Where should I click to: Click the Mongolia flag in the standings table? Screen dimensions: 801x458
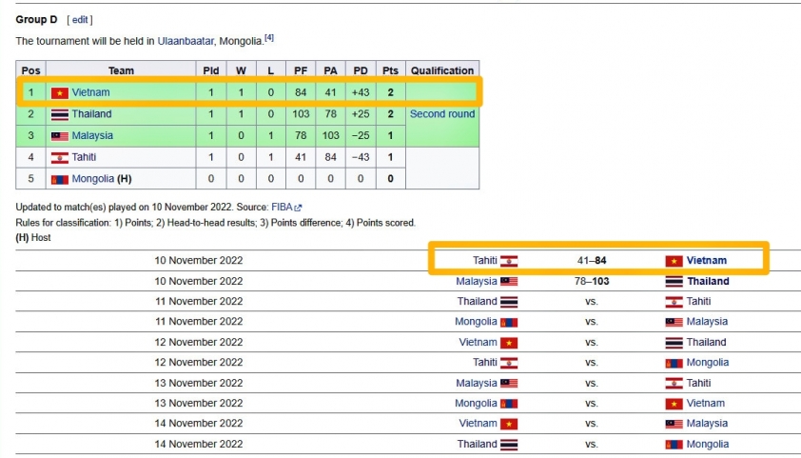pos(60,179)
